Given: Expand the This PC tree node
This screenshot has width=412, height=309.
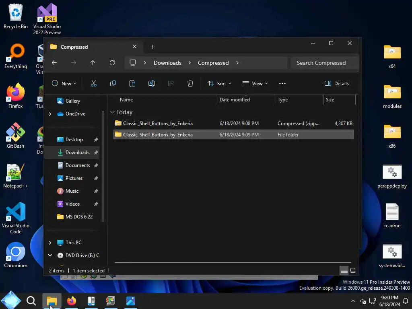Looking at the screenshot, I should point(50,243).
